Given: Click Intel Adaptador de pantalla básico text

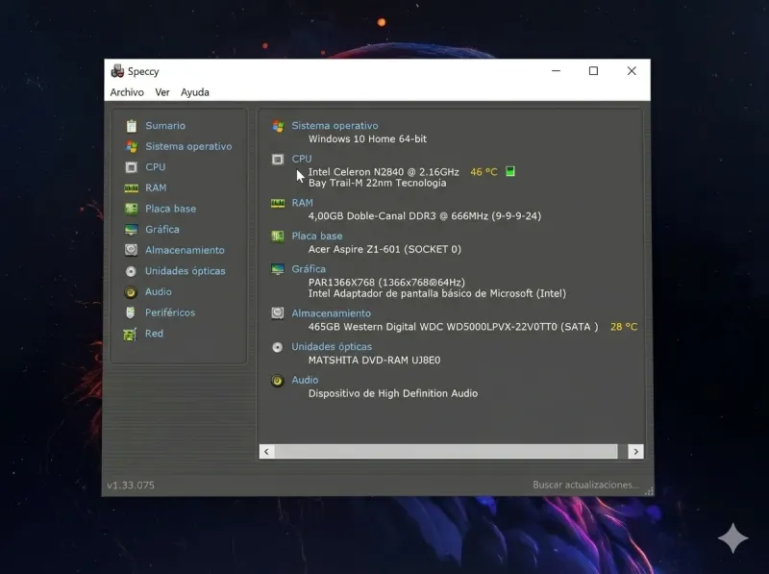Looking at the screenshot, I should [437, 293].
